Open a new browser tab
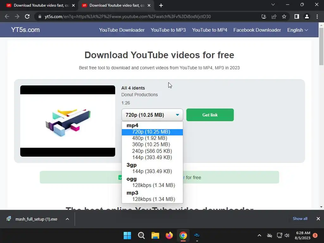This screenshot has width=324, height=243. point(161,6)
